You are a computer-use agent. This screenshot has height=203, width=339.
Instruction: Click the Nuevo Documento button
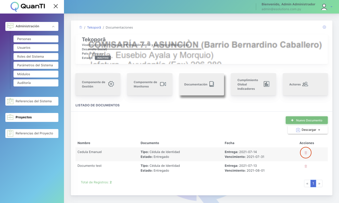[x=307, y=120]
